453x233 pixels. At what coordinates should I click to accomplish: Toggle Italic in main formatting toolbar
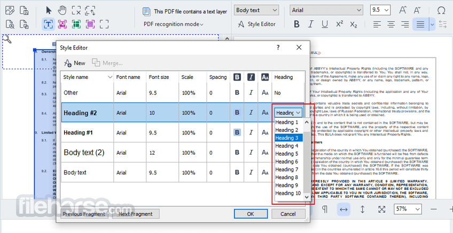(x=310, y=24)
